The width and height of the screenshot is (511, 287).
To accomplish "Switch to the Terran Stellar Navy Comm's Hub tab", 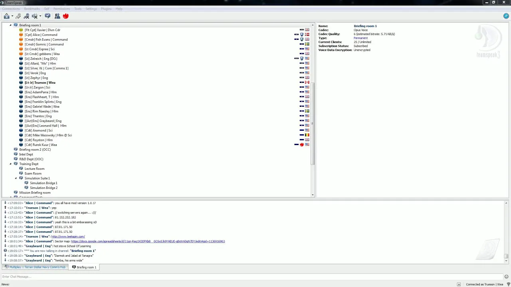I will pyautogui.click(x=35, y=267).
